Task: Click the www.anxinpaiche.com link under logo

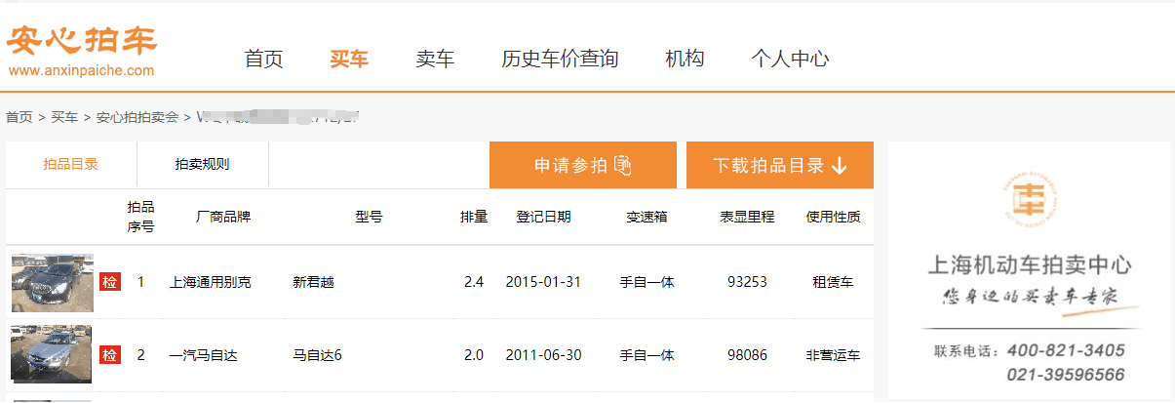Action: [82, 70]
